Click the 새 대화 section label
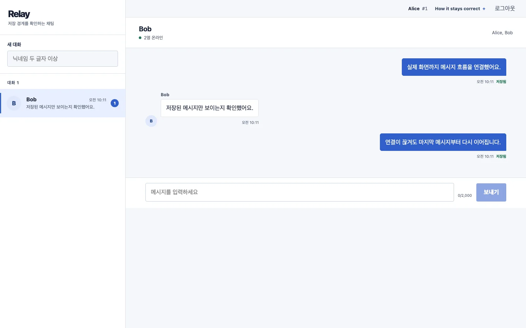The height and width of the screenshot is (328, 526). point(14,44)
